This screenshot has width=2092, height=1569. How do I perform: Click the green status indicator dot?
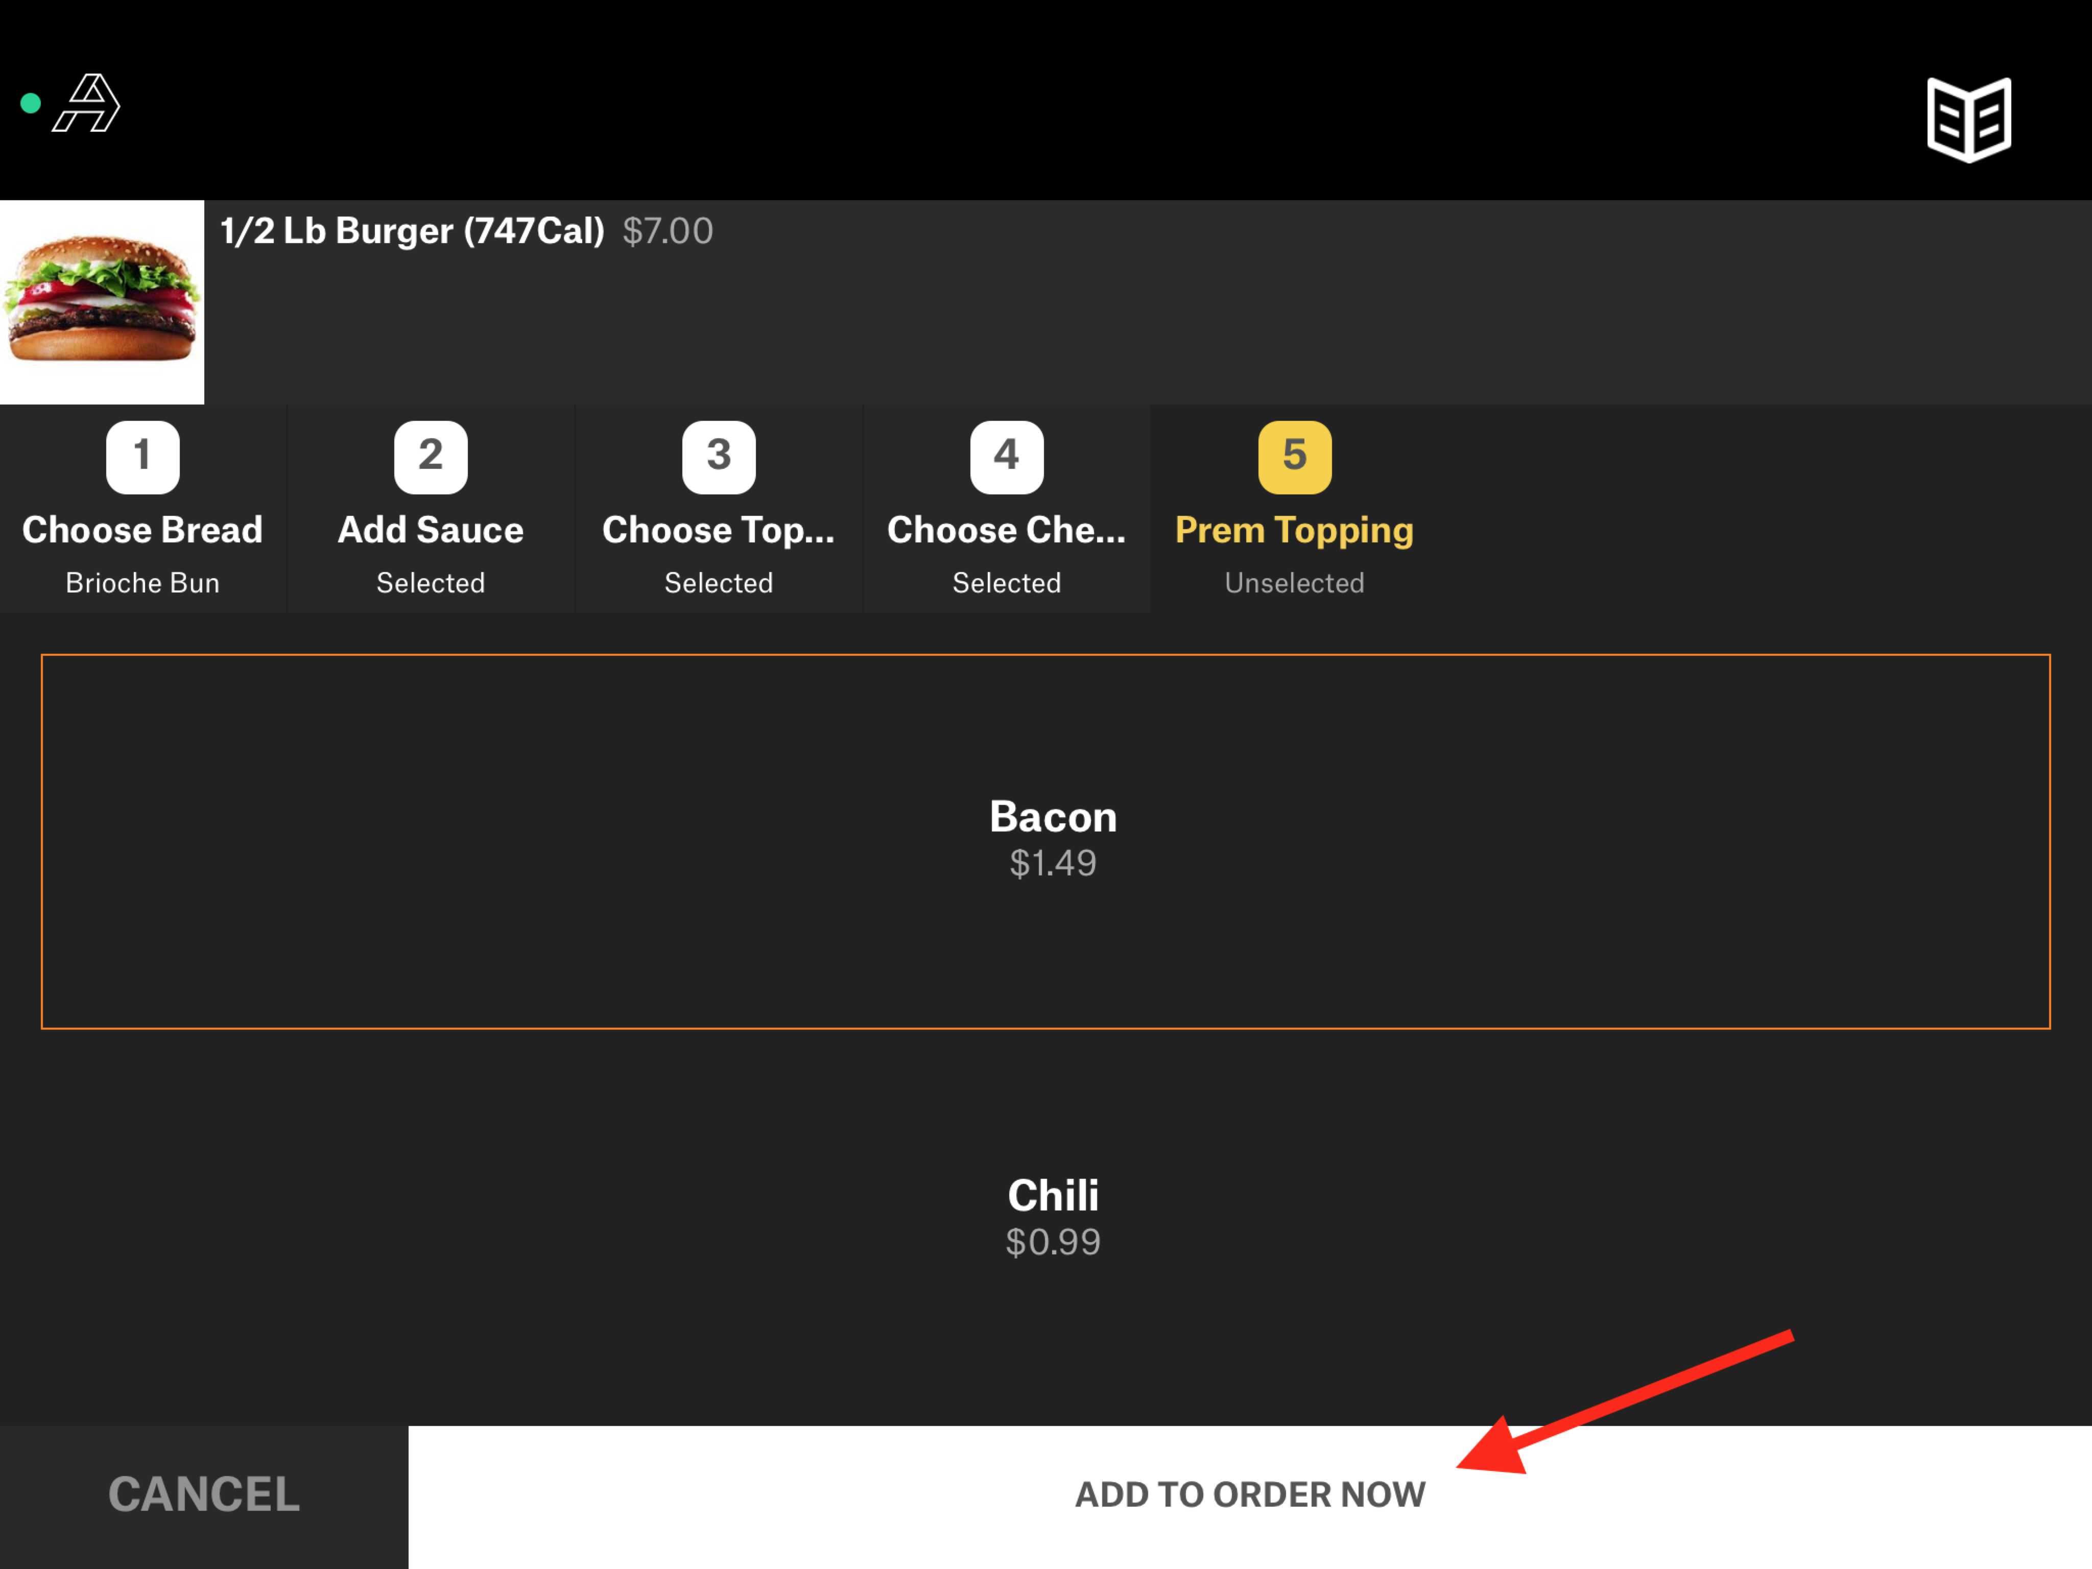coord(29,103)
